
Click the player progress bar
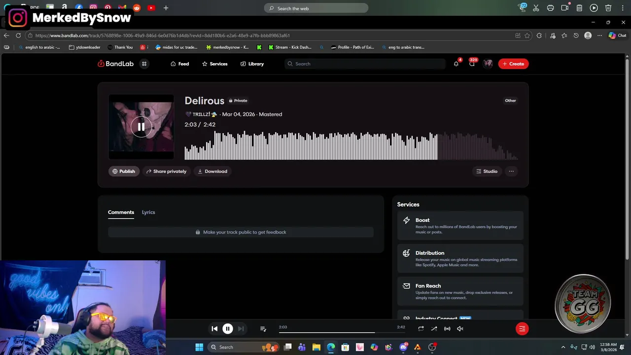(x=342, y=332)
